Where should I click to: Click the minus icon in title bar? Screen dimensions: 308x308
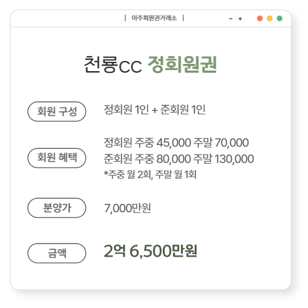[x=231, y=19]
